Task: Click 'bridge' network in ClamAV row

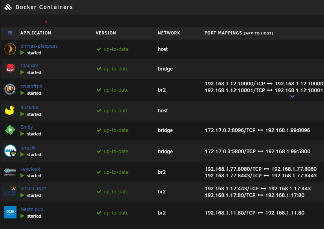Action: (x=165, y=69)
